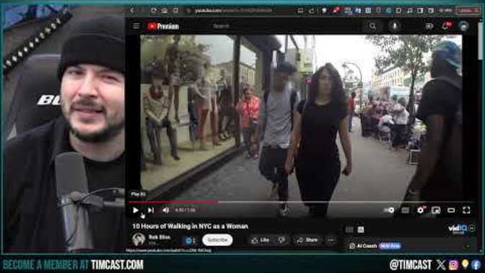Viewport: 485px width, 273px height.
Task: Open Timcast X Twitter icon
Action: [441, 265]
